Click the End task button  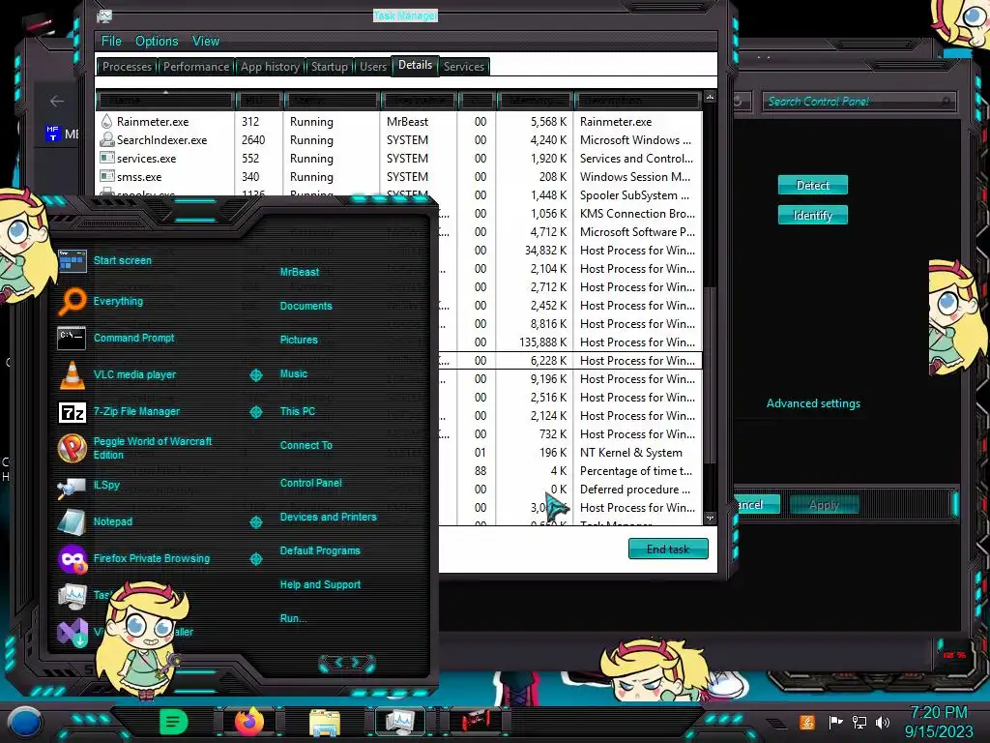[x=668, y=550]
